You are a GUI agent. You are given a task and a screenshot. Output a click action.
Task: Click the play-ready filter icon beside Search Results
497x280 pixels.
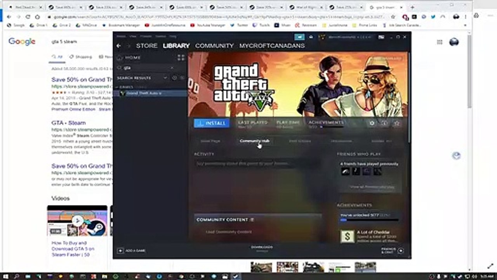pyautogui.click(x=182, y=78)
